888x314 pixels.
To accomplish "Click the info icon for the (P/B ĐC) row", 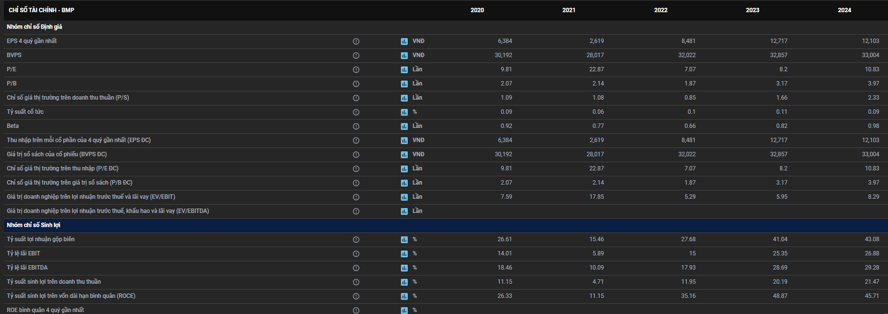I will (x=356, y=183).
